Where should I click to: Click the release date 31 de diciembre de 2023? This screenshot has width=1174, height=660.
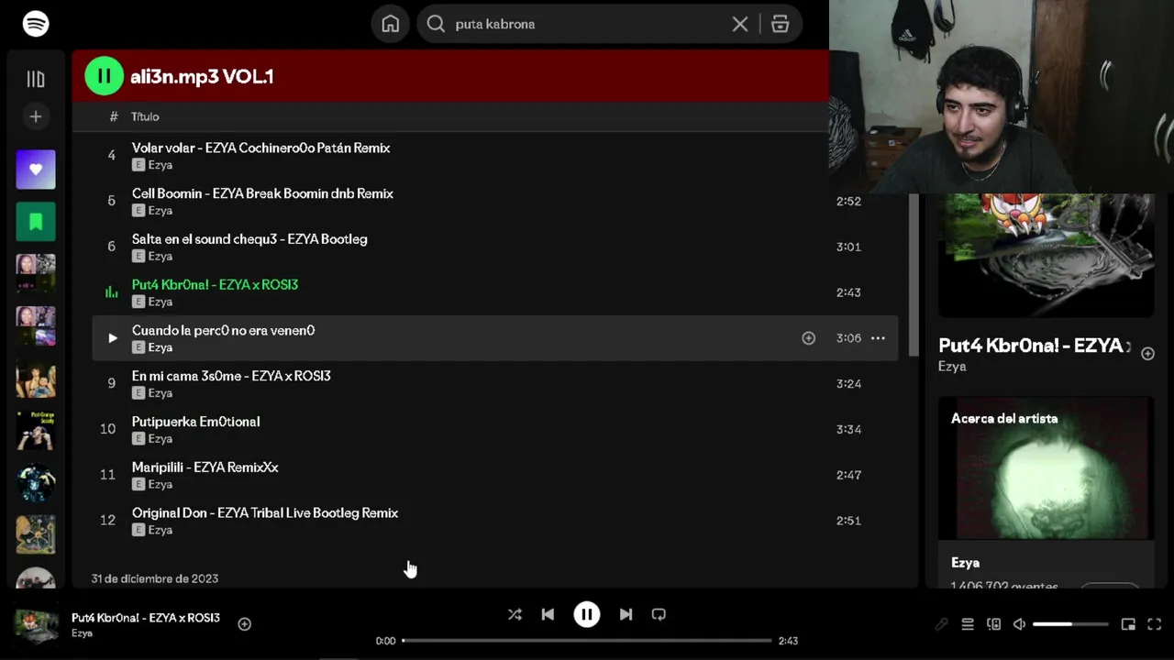155,578
